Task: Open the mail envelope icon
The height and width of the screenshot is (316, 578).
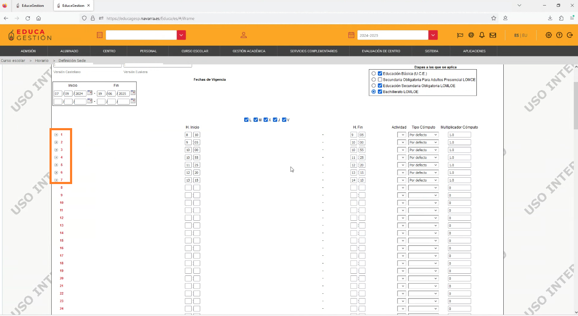Action: (493, 35)
